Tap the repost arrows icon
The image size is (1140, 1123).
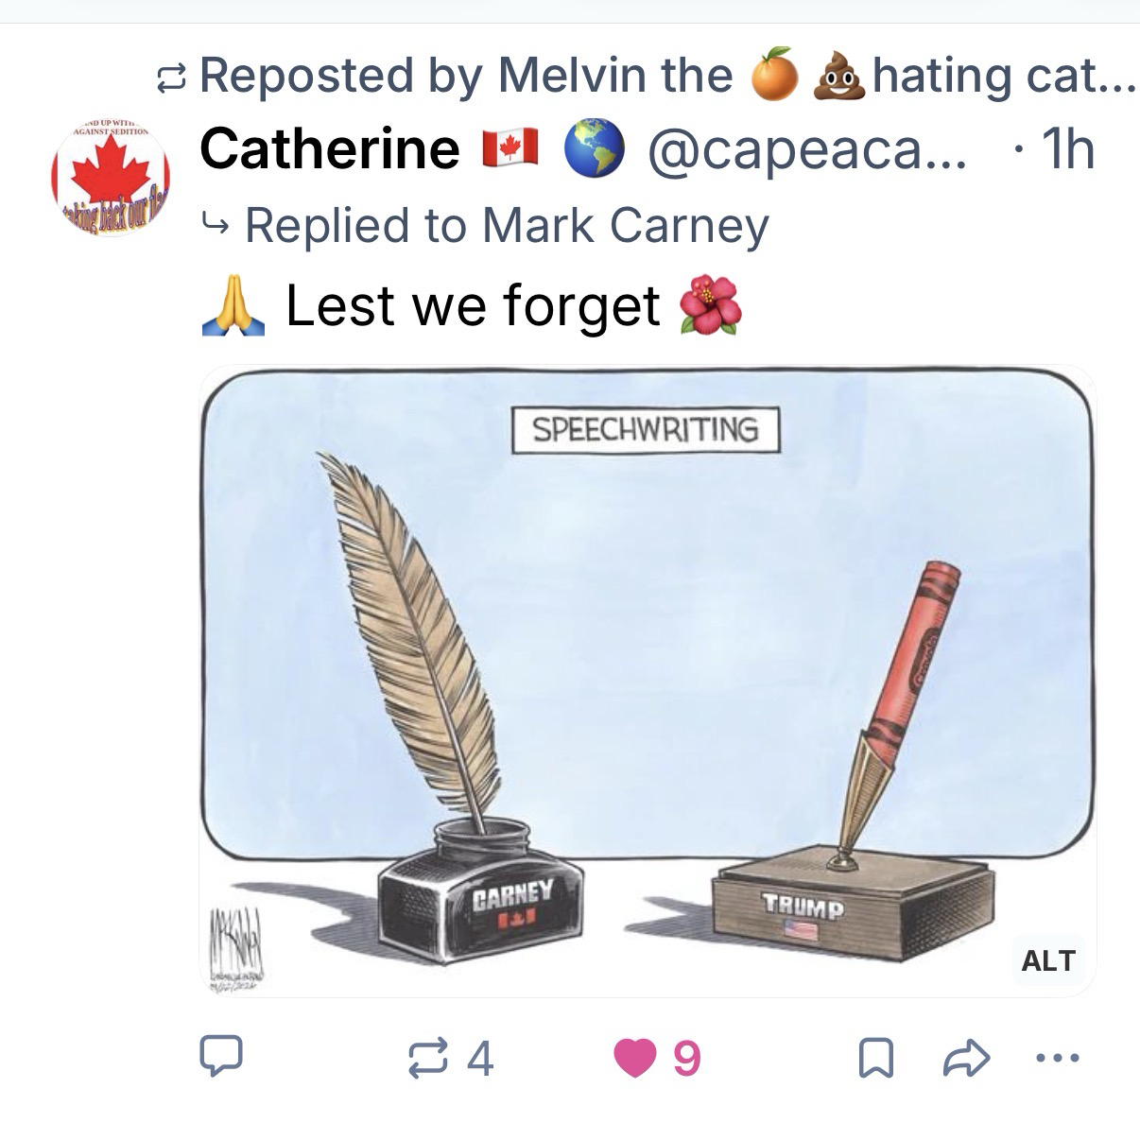click(x=429, y=1058)
